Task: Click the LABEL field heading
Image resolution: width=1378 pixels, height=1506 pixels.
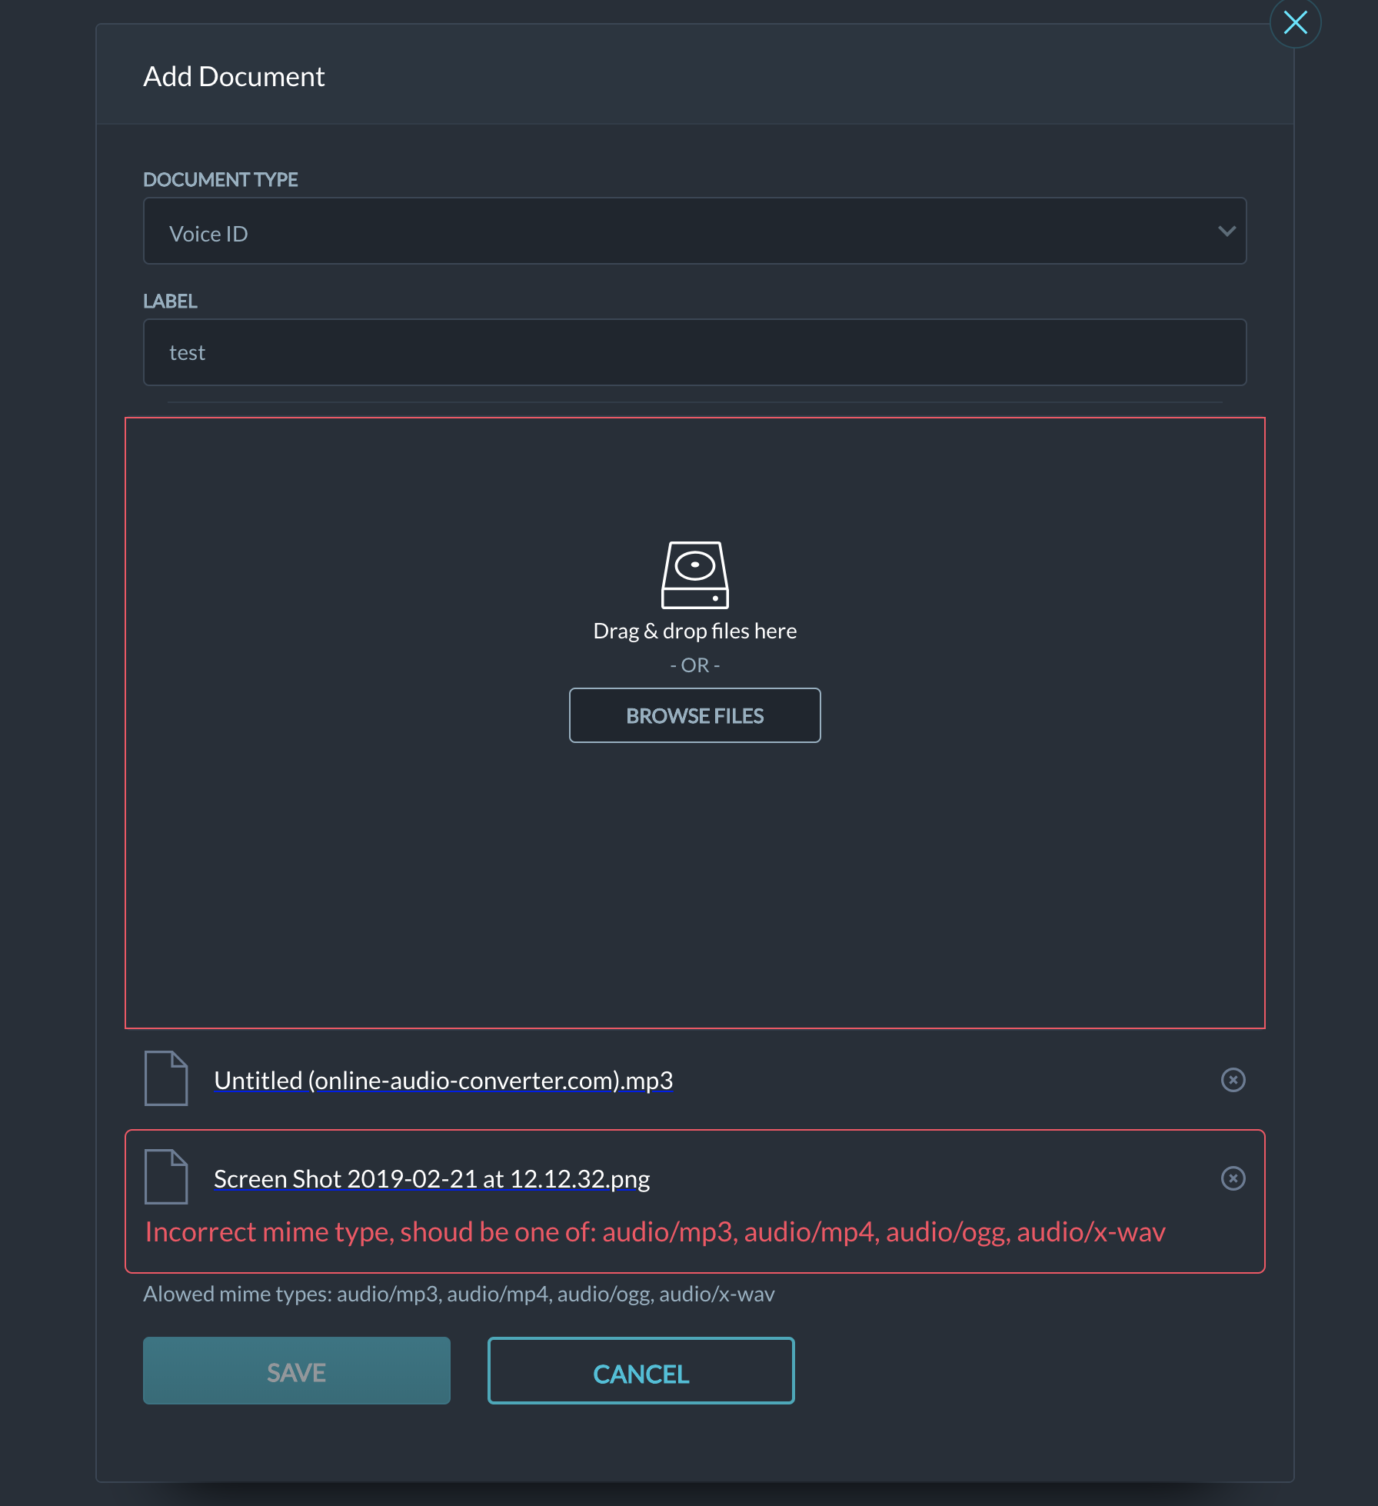Action: point(170,302)
